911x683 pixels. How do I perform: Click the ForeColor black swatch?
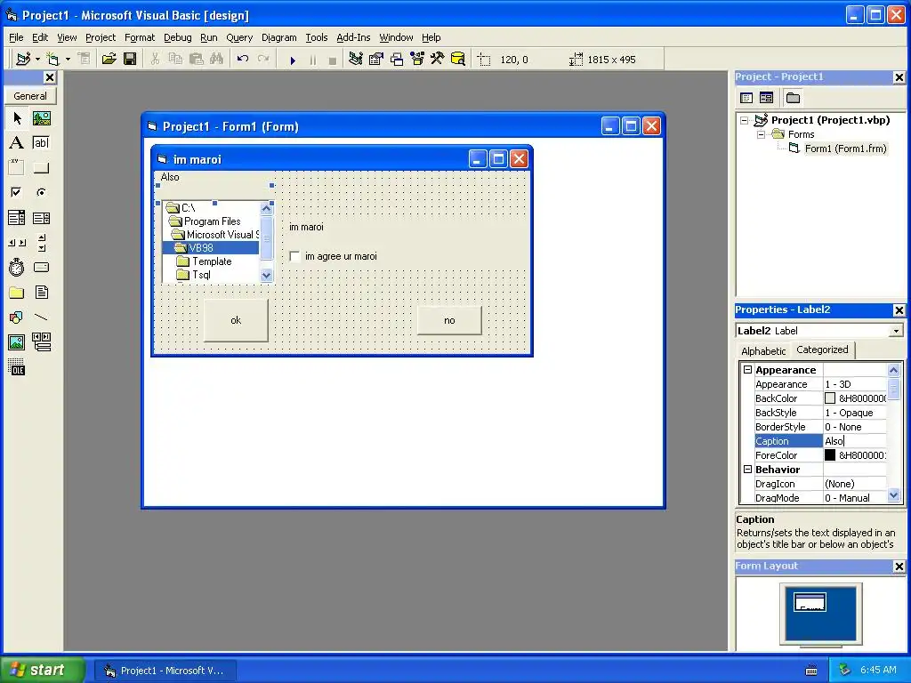pyautogui.click(x=830, y=455)
